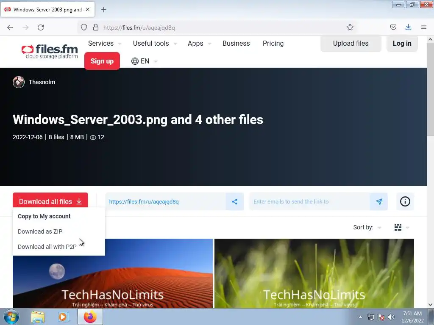Click the Thasnolm username link
The image size is (434, 325).
pyautogui.click(x=42, y=82)
